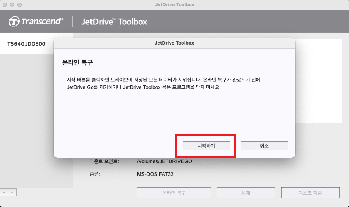Image resolution: width=349 pixels, height=207 pixels.
Task: Click the JetDrive Toolbox header title
Action: (114, 22)
